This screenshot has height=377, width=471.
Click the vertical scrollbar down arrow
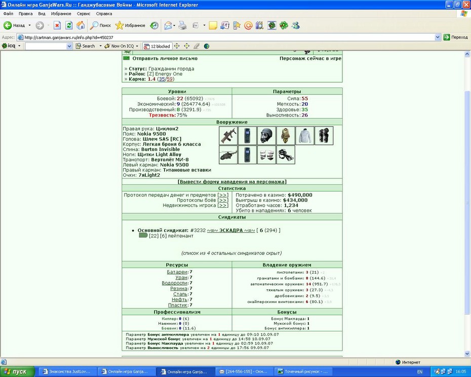467,354
